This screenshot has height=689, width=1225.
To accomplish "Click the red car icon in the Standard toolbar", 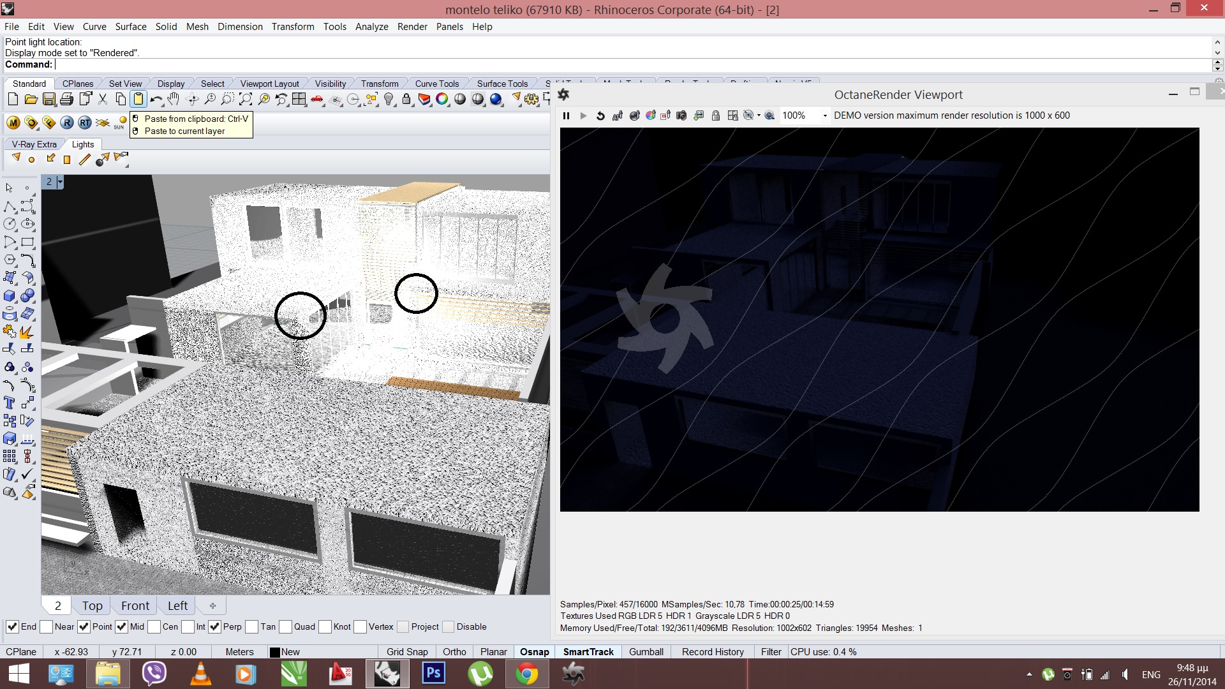I will [317, 99].
